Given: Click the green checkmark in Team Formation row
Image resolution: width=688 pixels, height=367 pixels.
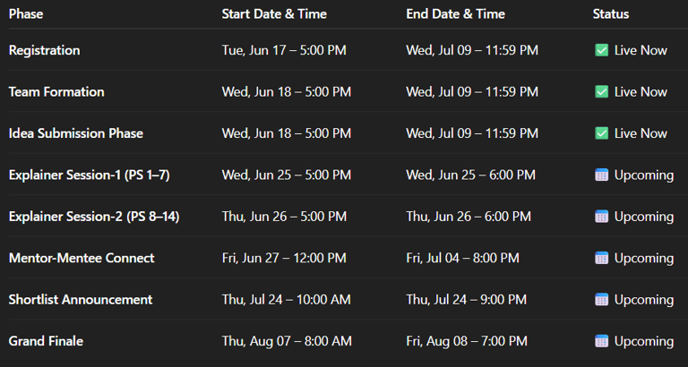Looking at the screenshot, I should [601, 92].
